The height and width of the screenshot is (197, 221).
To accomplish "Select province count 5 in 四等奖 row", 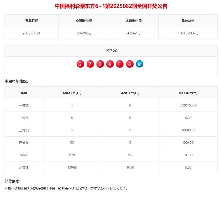I will tap(130, 143).
